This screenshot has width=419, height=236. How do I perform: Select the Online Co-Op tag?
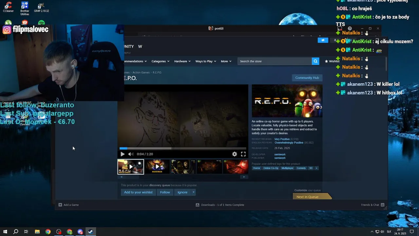271,168
